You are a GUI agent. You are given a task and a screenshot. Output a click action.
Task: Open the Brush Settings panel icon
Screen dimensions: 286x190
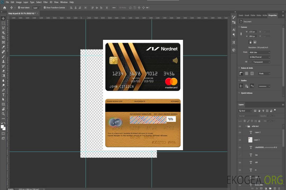(x=234, y=17)
